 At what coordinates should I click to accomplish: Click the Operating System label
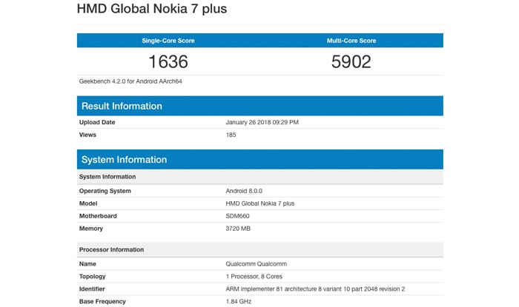(105, 191)
